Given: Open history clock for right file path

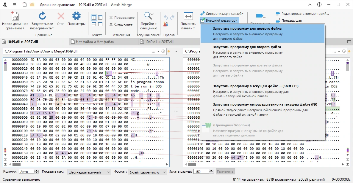Looking at the screenshot, I should 344,51.
